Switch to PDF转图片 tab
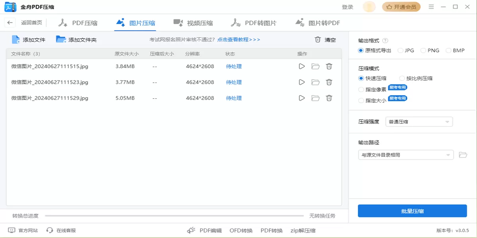This screenshot has width=477, height=238. point(254,23)
